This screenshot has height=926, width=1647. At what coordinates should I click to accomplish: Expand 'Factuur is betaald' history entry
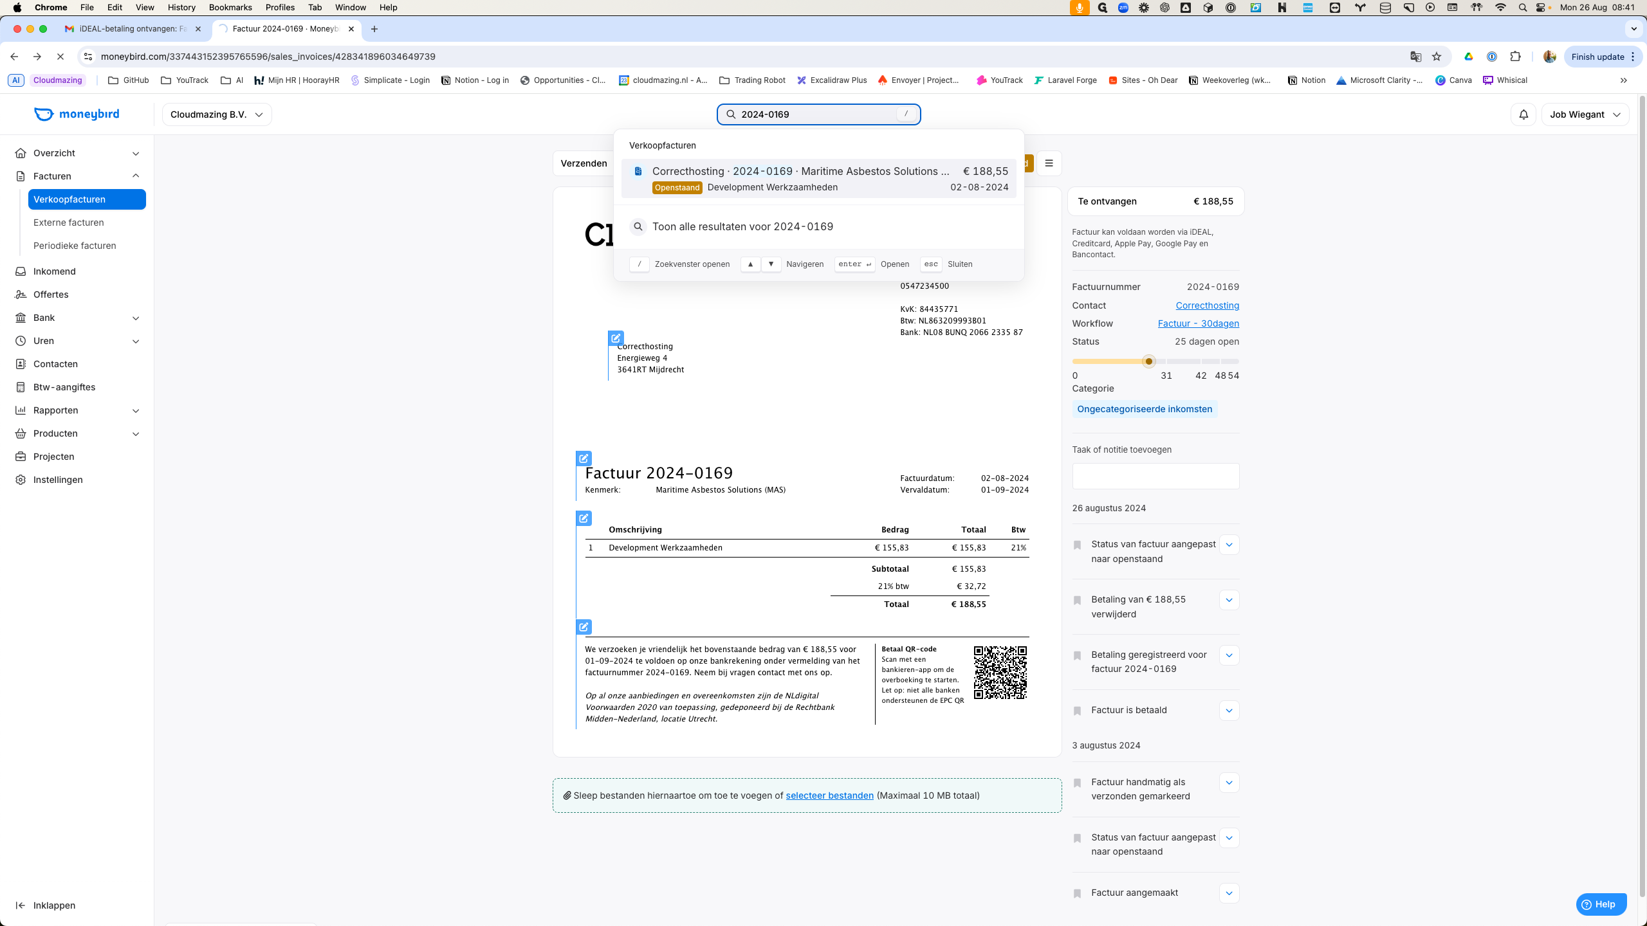click(x=1229, y=711)
